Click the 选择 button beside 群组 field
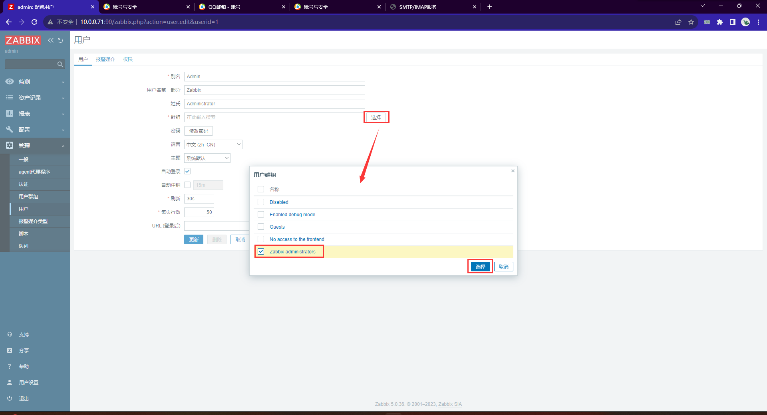The height and width of the screenshot is (415, 767). 376,117
